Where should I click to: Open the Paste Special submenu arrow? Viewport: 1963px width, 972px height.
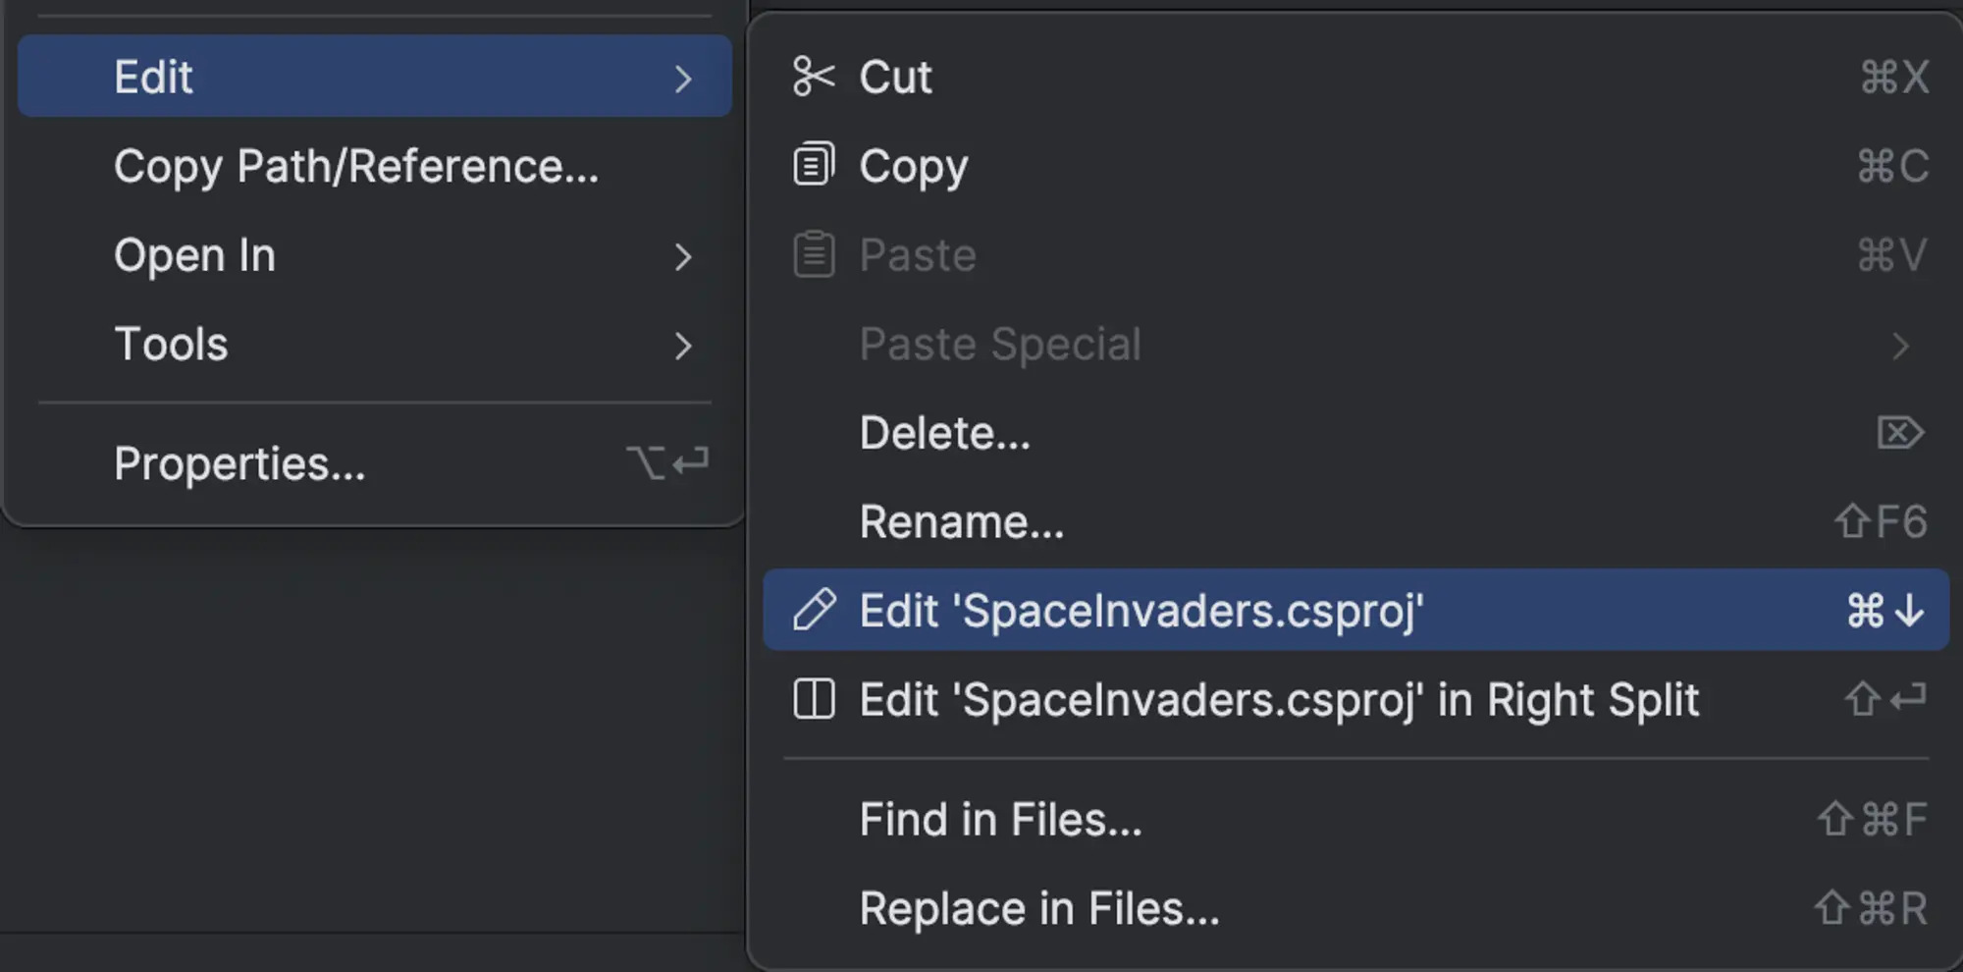[1901, 346]
